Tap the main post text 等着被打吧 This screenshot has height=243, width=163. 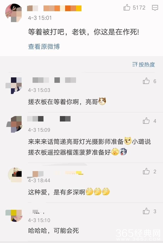[46, 32]
